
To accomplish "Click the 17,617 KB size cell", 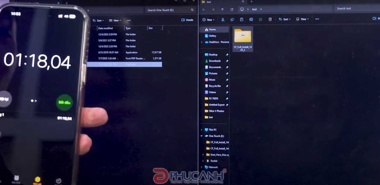I will point(156,52).
